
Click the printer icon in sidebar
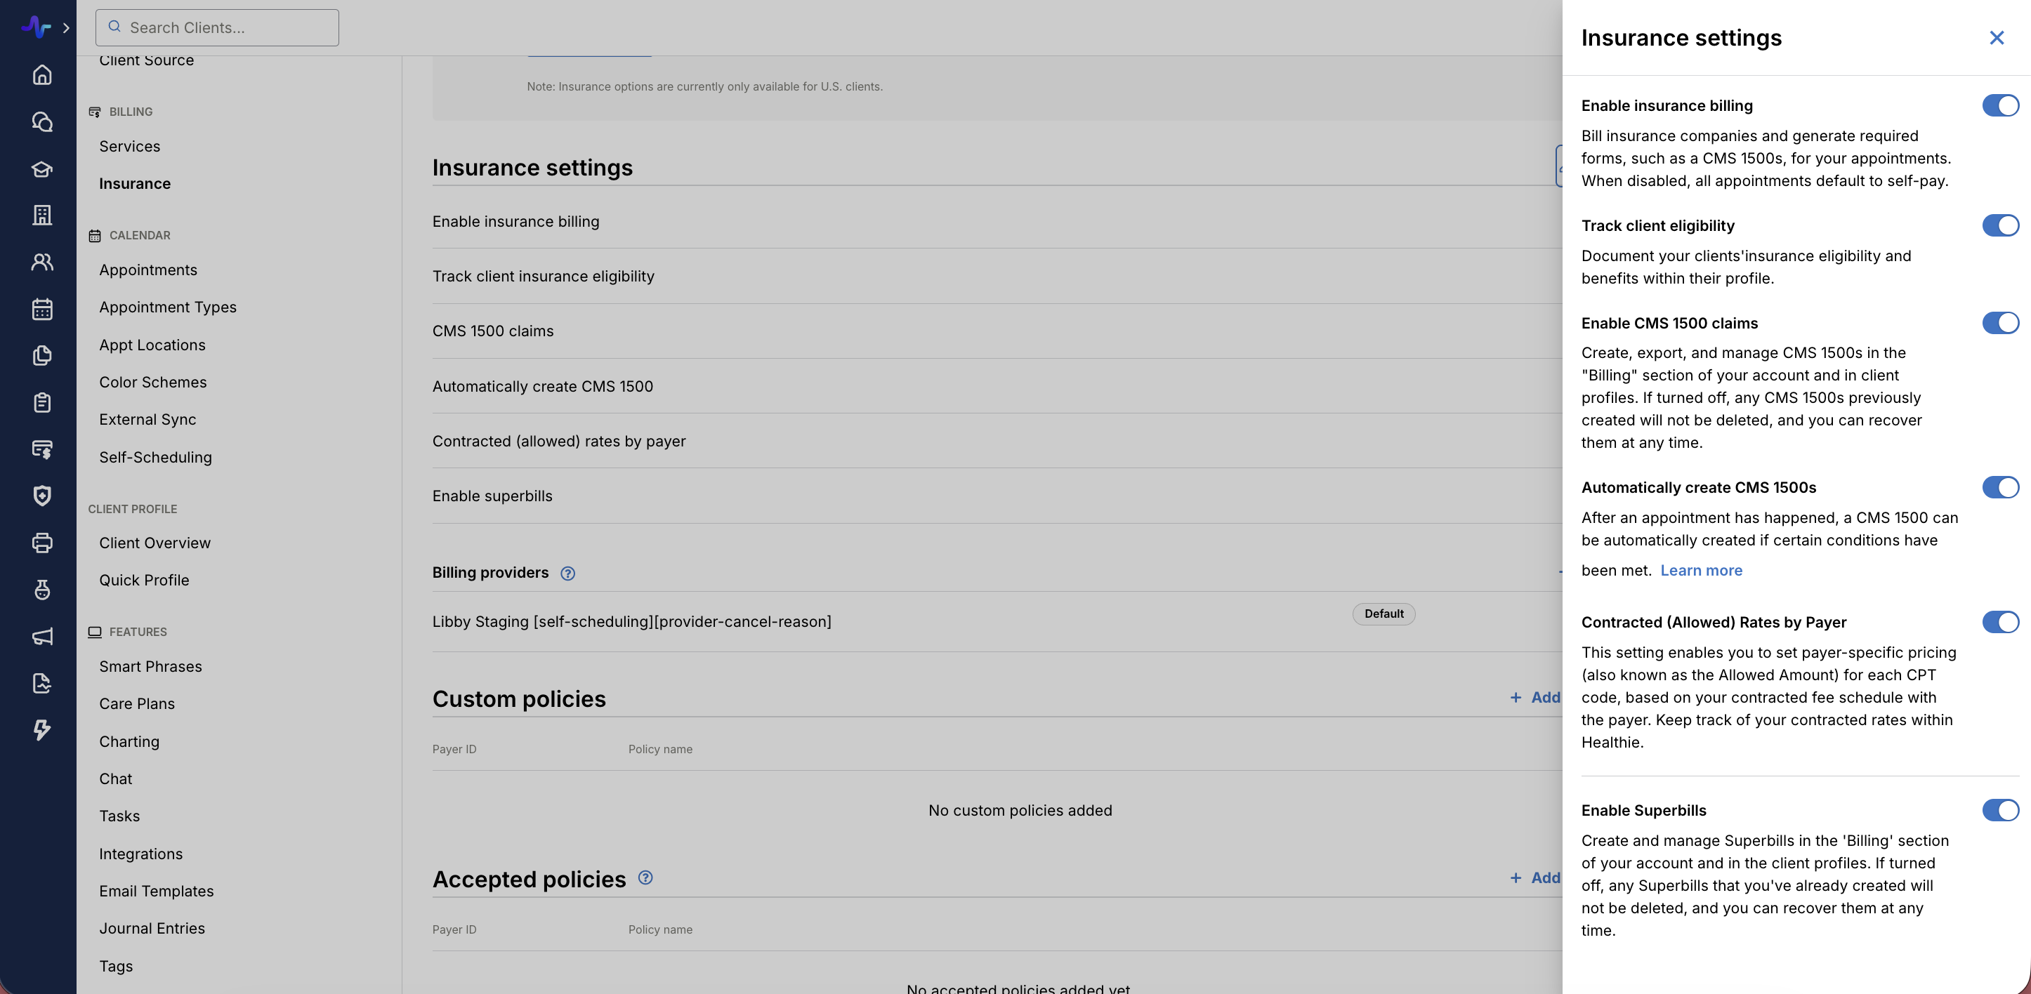coord(42,543)
